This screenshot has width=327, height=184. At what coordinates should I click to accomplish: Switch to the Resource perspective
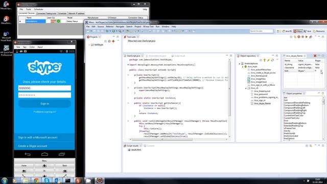(x=319, y=31)
